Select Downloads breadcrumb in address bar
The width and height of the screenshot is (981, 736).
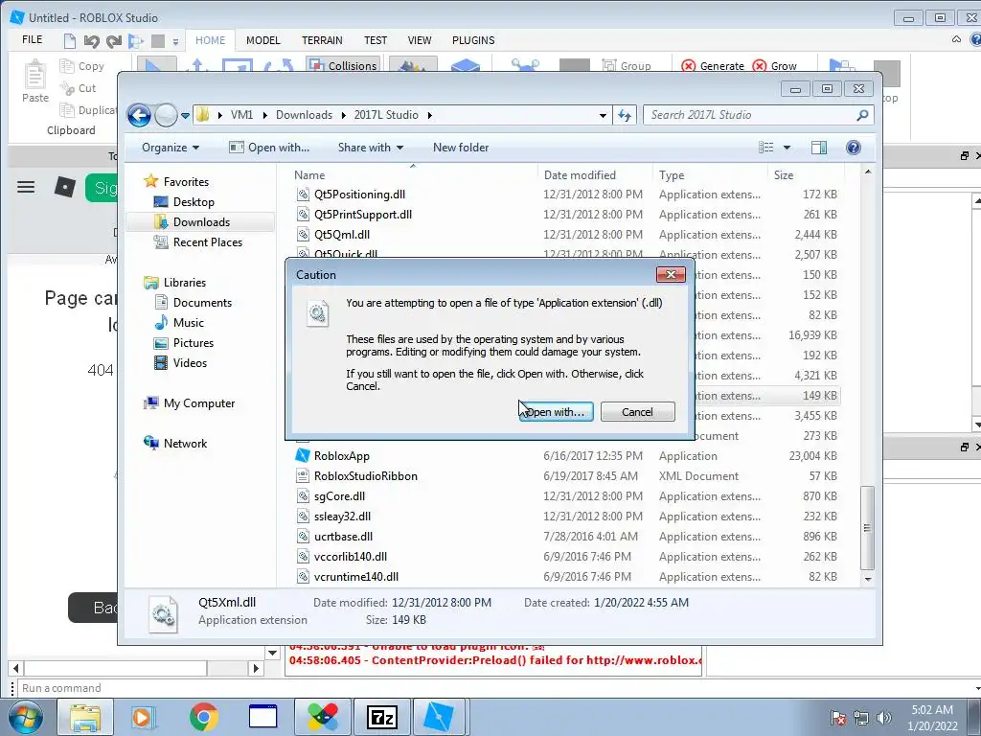tap(304, 115)
